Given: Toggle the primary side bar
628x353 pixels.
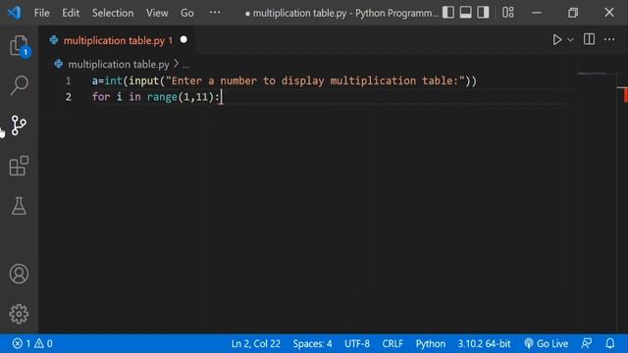Looking at the screenshot, I should pyautogui.click(x=448, y=13).
